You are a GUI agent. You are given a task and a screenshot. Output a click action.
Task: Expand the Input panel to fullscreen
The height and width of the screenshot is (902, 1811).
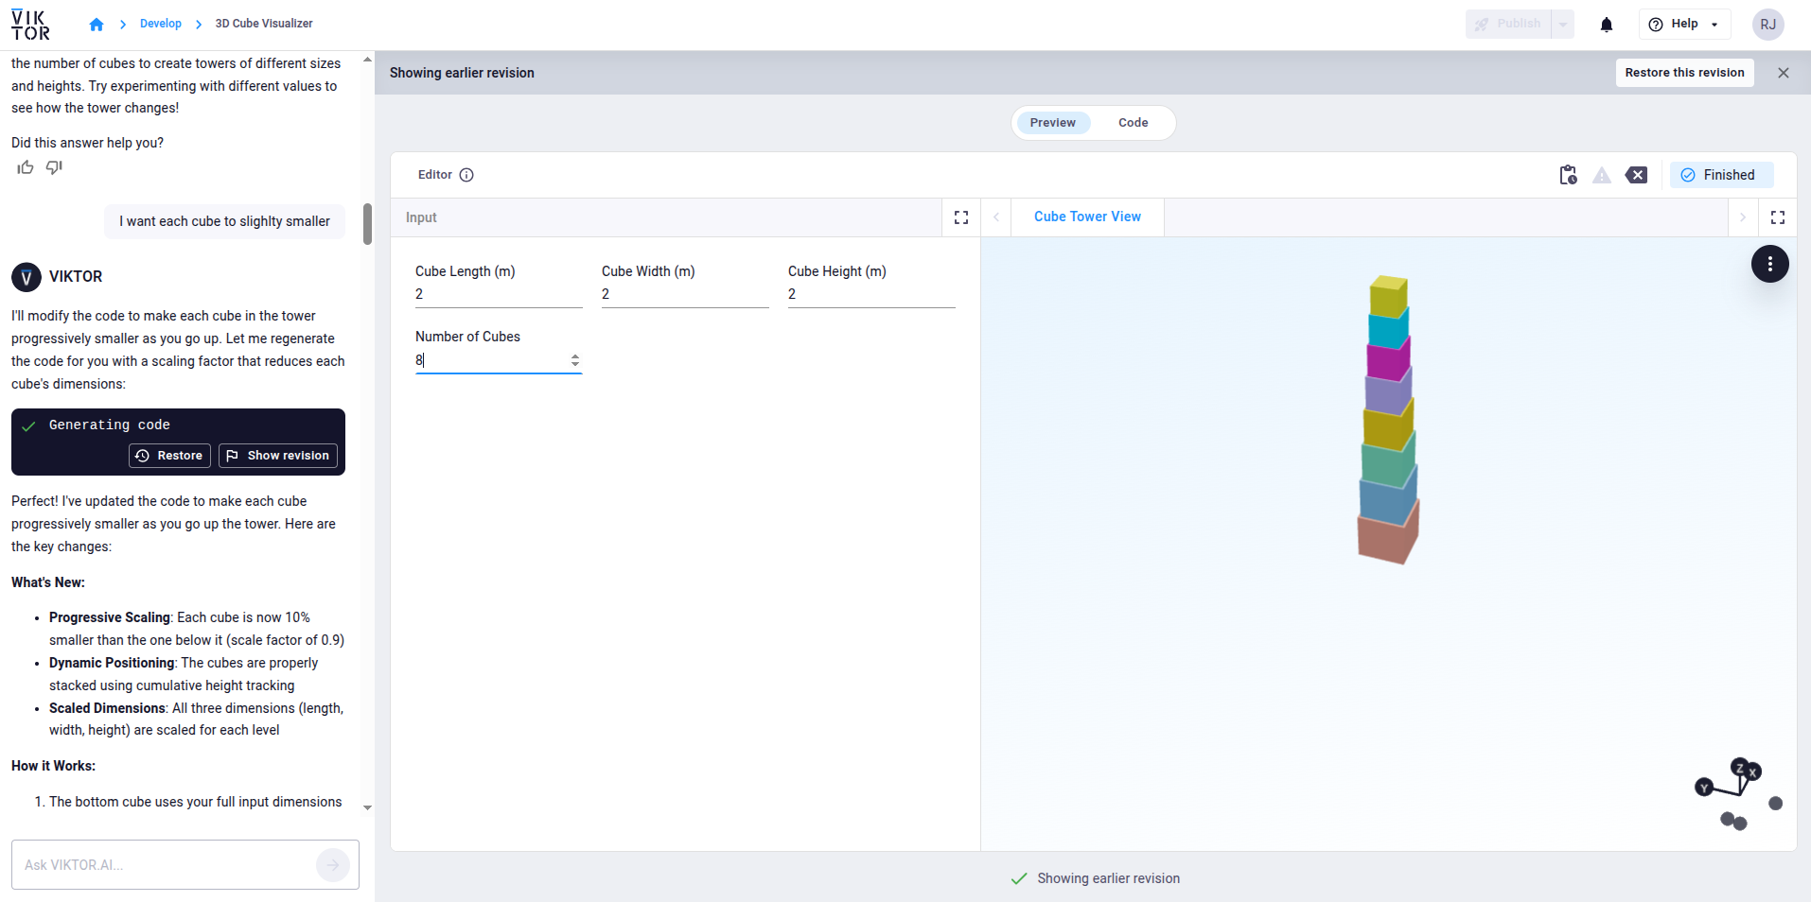tap(961, 217)
